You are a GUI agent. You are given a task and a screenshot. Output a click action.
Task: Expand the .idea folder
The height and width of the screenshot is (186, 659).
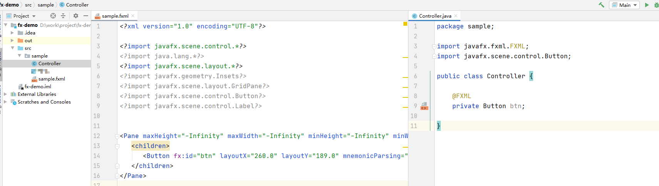[x=12, y=33]
